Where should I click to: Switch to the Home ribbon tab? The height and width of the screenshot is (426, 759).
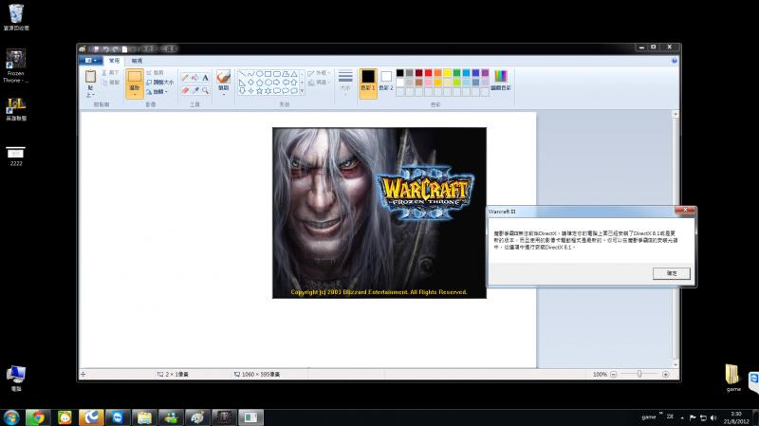tap(114, 60)
